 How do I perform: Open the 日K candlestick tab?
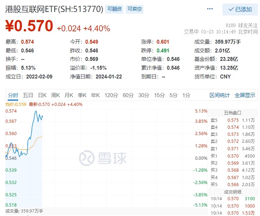(42, 95)
